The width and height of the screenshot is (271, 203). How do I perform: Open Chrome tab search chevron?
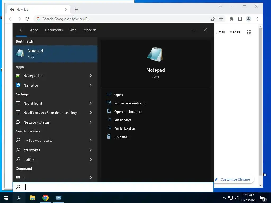pyautogui.click(x=220, y=7)
